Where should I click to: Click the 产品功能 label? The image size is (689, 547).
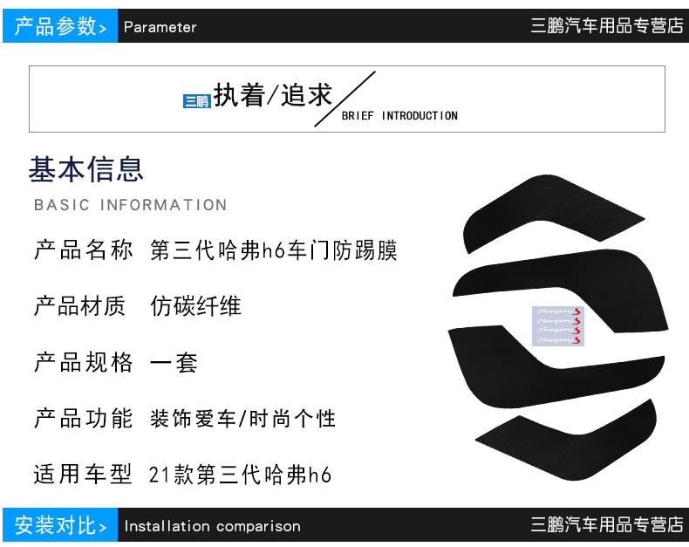(x=84, y=418)
